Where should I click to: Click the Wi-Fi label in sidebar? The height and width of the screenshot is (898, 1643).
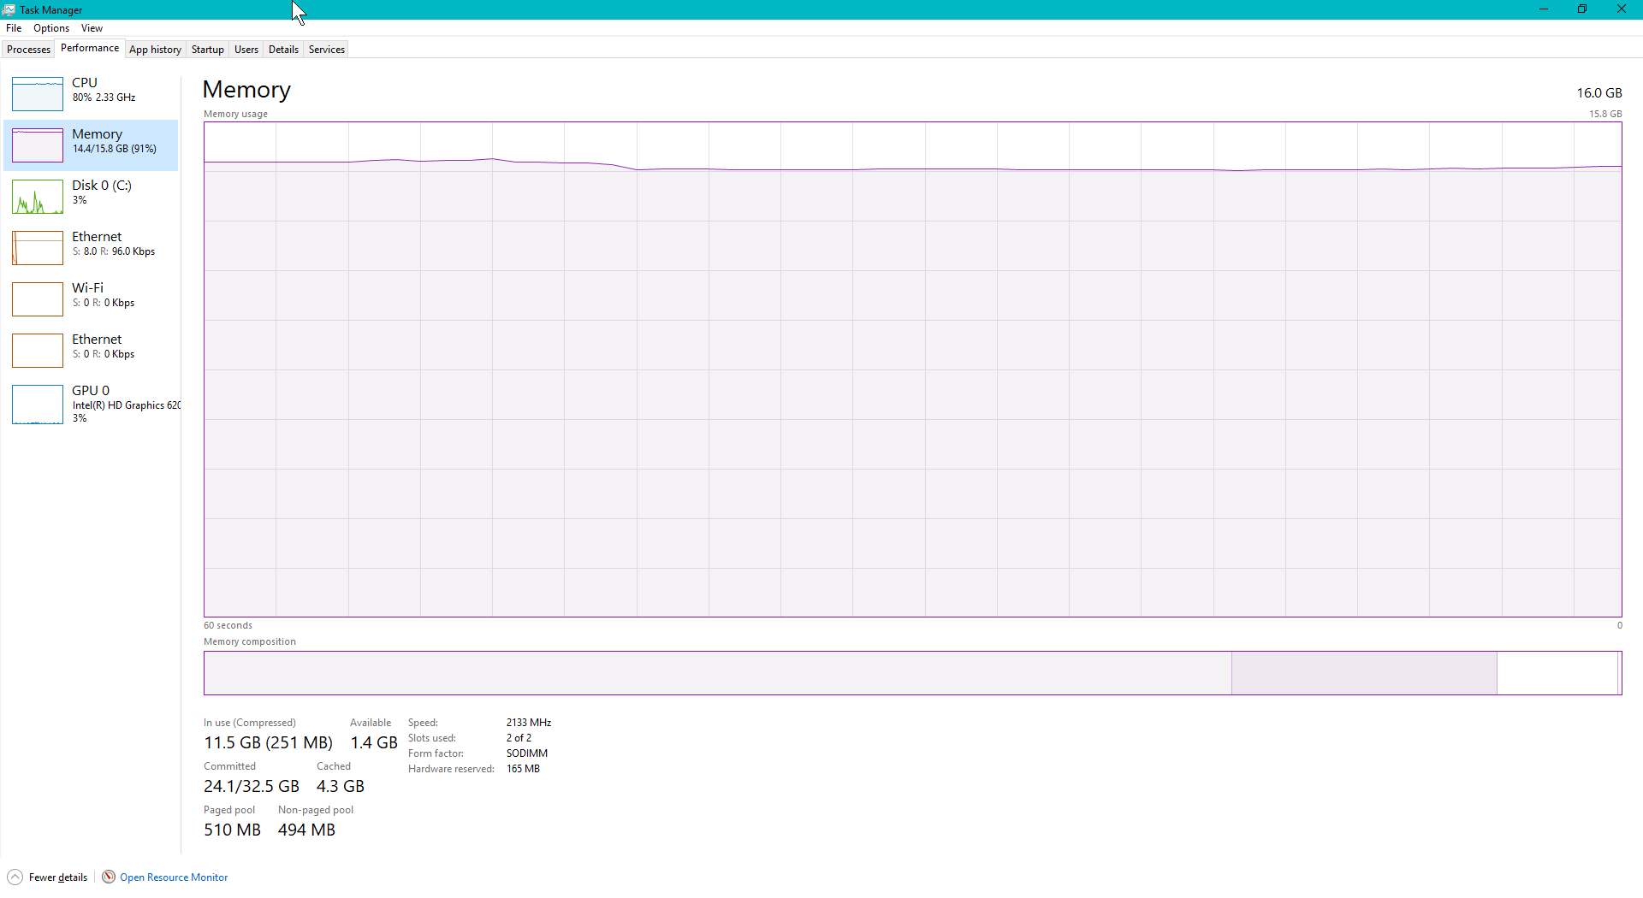87,288
